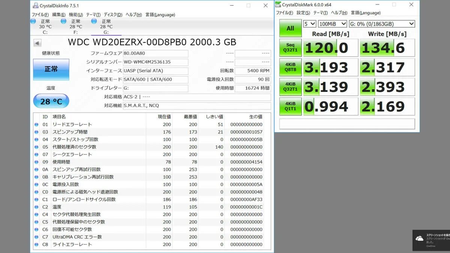The height and width of the screenshot is (253, 450).
Task: Click status orb for シークエラーレート row
Action: pos(37,154)
